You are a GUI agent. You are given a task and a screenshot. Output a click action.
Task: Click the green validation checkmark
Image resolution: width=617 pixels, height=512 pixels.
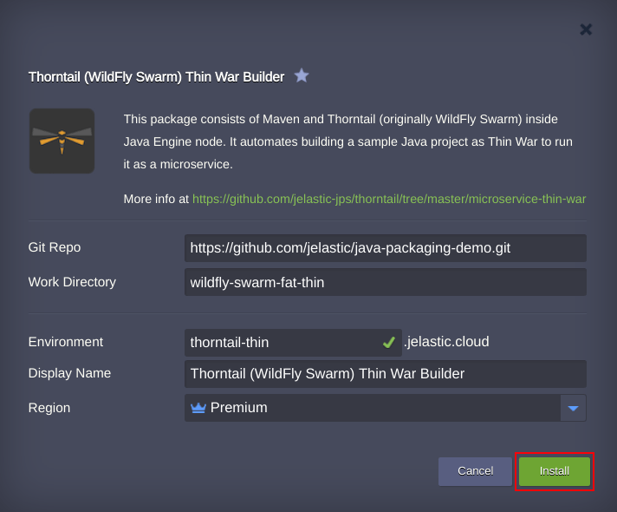[389, 342]
